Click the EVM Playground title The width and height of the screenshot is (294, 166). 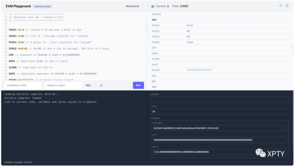pyautogui.click(x=18, y=6)
